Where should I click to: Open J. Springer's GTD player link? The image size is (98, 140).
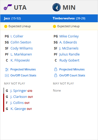tap(19, 91)
